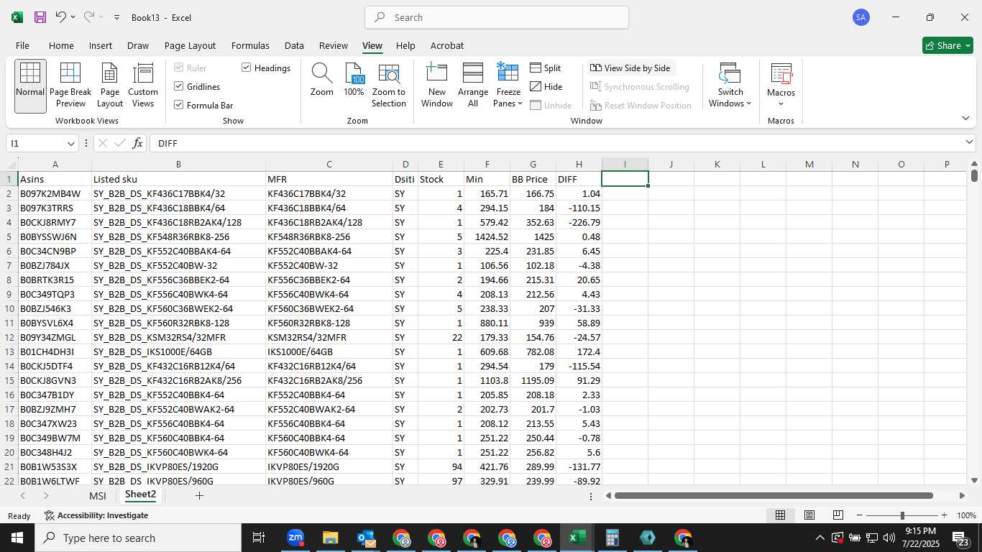The width and height of the screenshot is (982, 552).
Task: Click the Undo arrow icon
Action: (60, 17)
